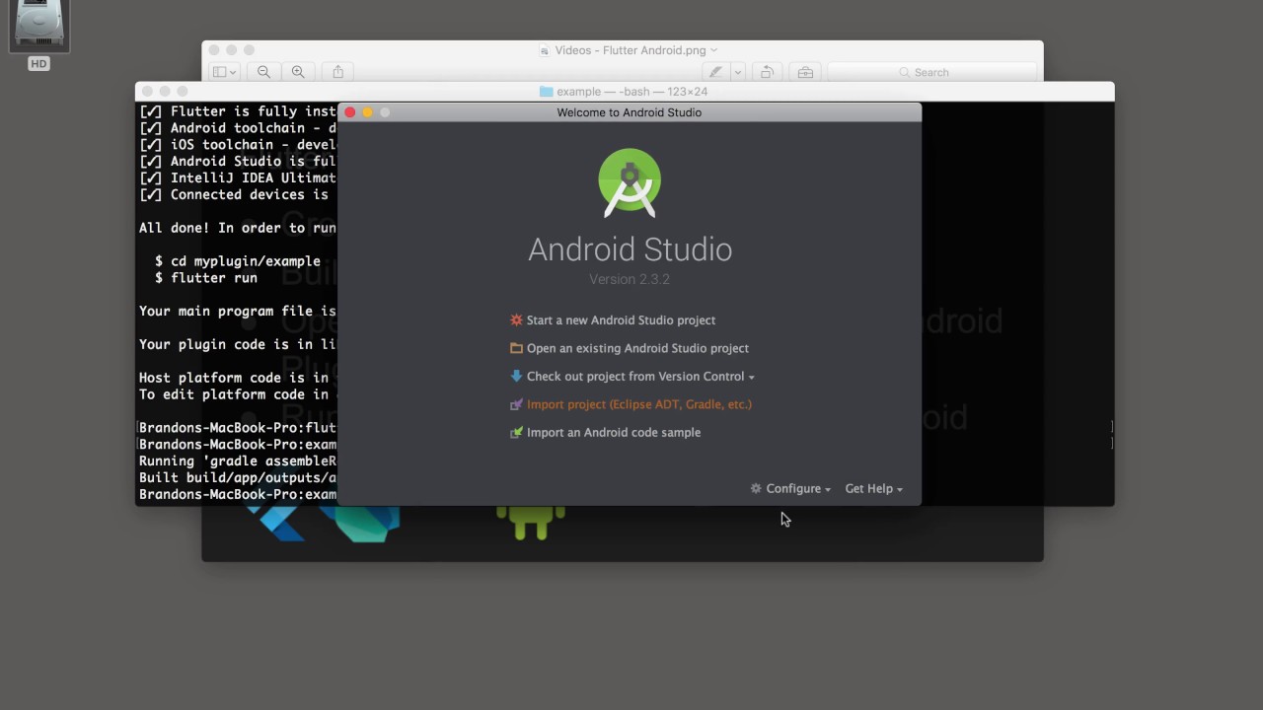This screenshot has height=710, width=1263.
Task: Rotate the image in Preview toolbar
Action: point(766,72)
